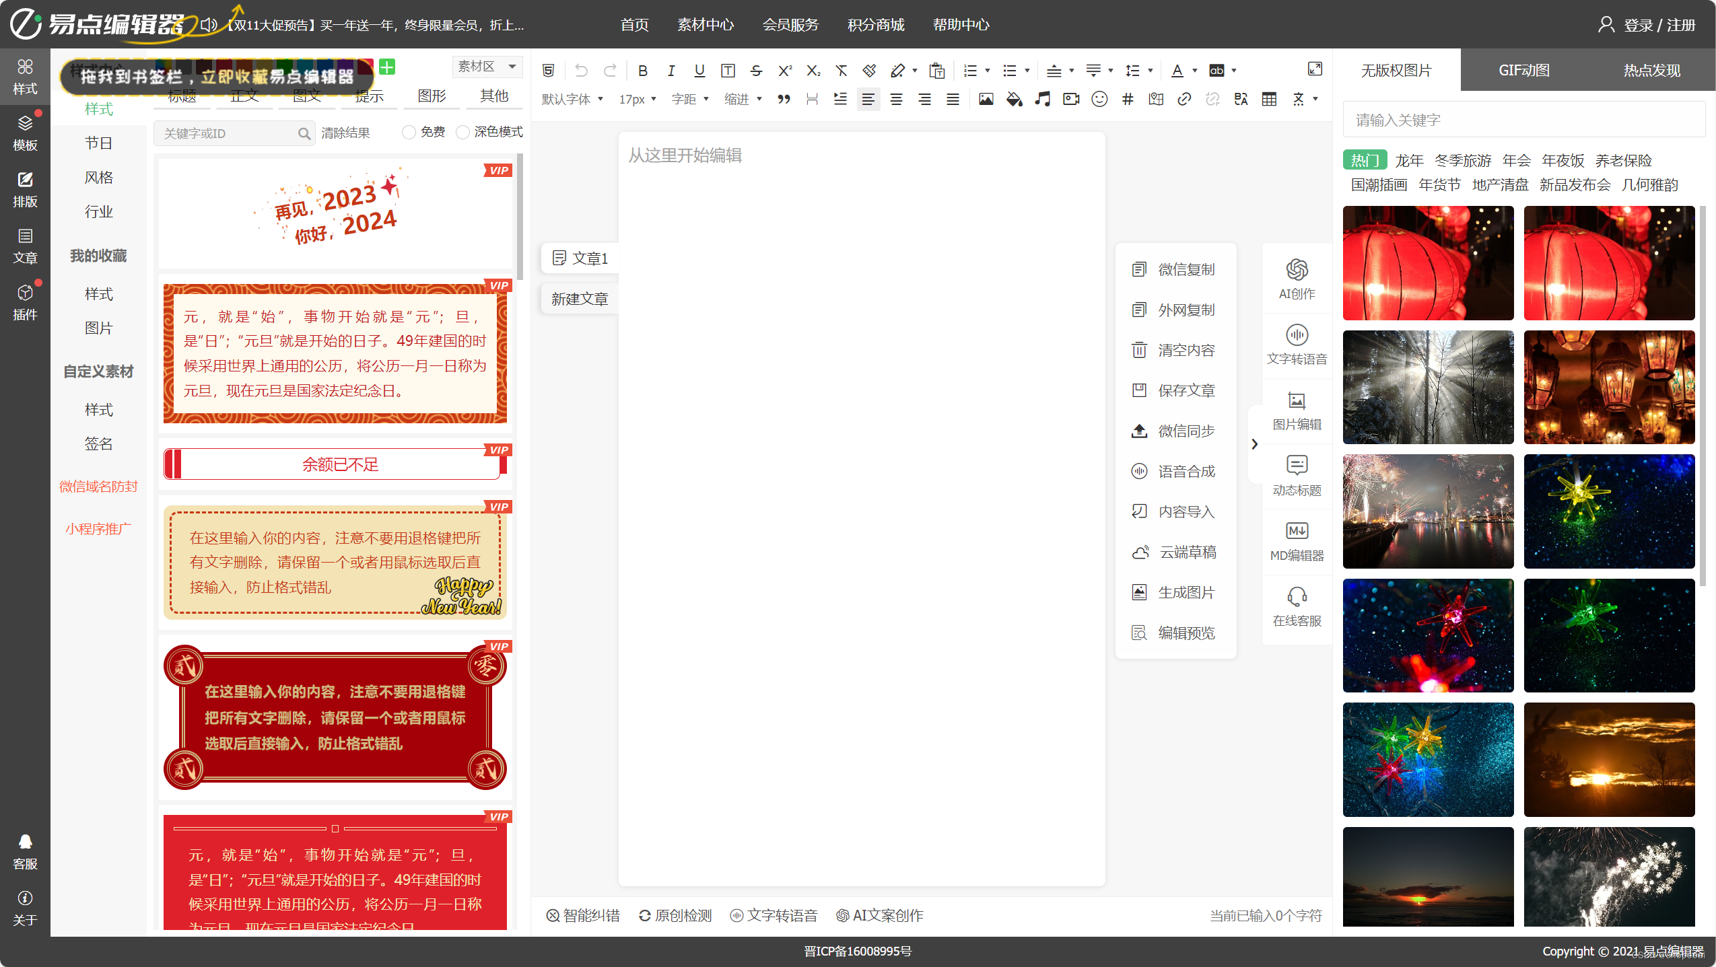Insert a table from toolbar
The height and width of the screenshot is (967, 1716).
pyautogui.click(x=1269, y=100)
